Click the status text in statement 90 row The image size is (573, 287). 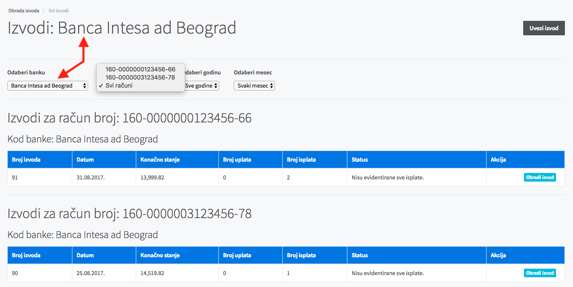tap(388, 273)
